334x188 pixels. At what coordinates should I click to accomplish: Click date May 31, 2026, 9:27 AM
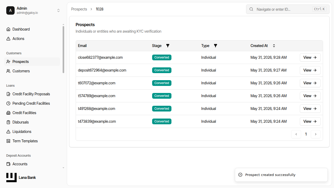(269, 70)
